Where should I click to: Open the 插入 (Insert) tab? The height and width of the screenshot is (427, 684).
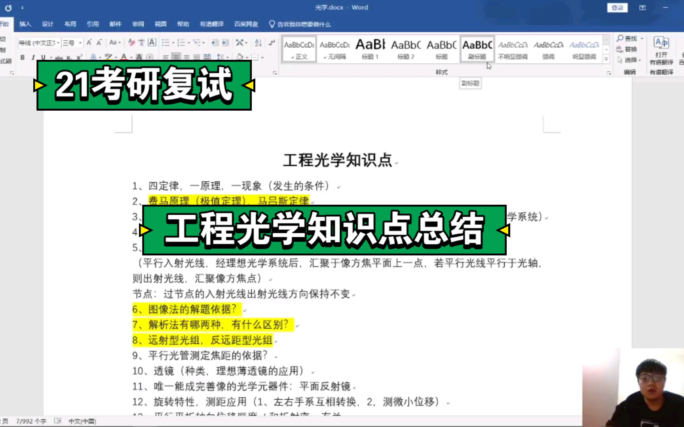pyautogui.click(x=25, y=24)
